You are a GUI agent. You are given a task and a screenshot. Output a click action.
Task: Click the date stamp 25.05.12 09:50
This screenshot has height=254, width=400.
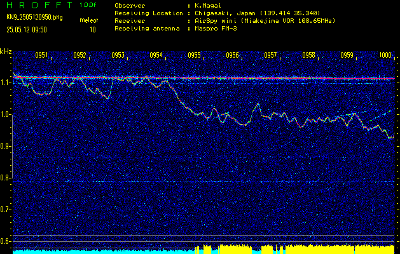(27, 30)
